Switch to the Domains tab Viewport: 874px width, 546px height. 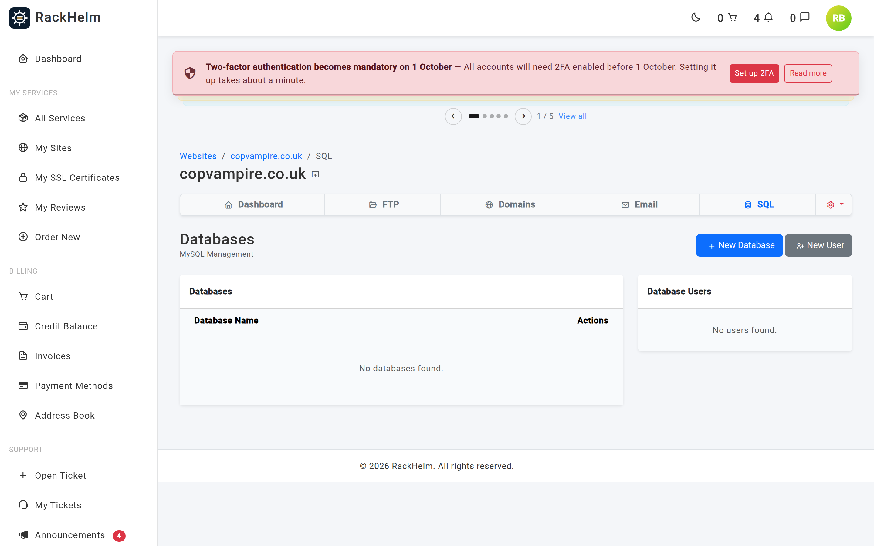click(509, 205)
